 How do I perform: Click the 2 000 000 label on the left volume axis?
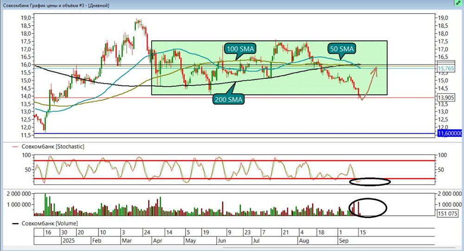pos(19,194)
